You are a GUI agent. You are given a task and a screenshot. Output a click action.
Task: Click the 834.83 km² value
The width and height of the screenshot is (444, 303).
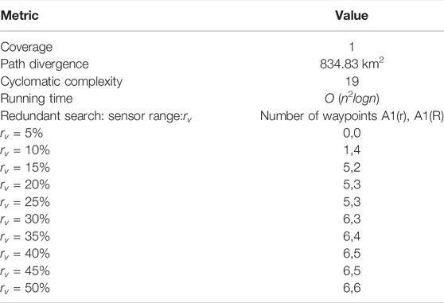[352, 64]
